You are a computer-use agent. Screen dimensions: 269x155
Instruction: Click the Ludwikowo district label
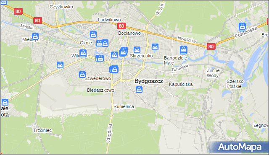[109, 20]
